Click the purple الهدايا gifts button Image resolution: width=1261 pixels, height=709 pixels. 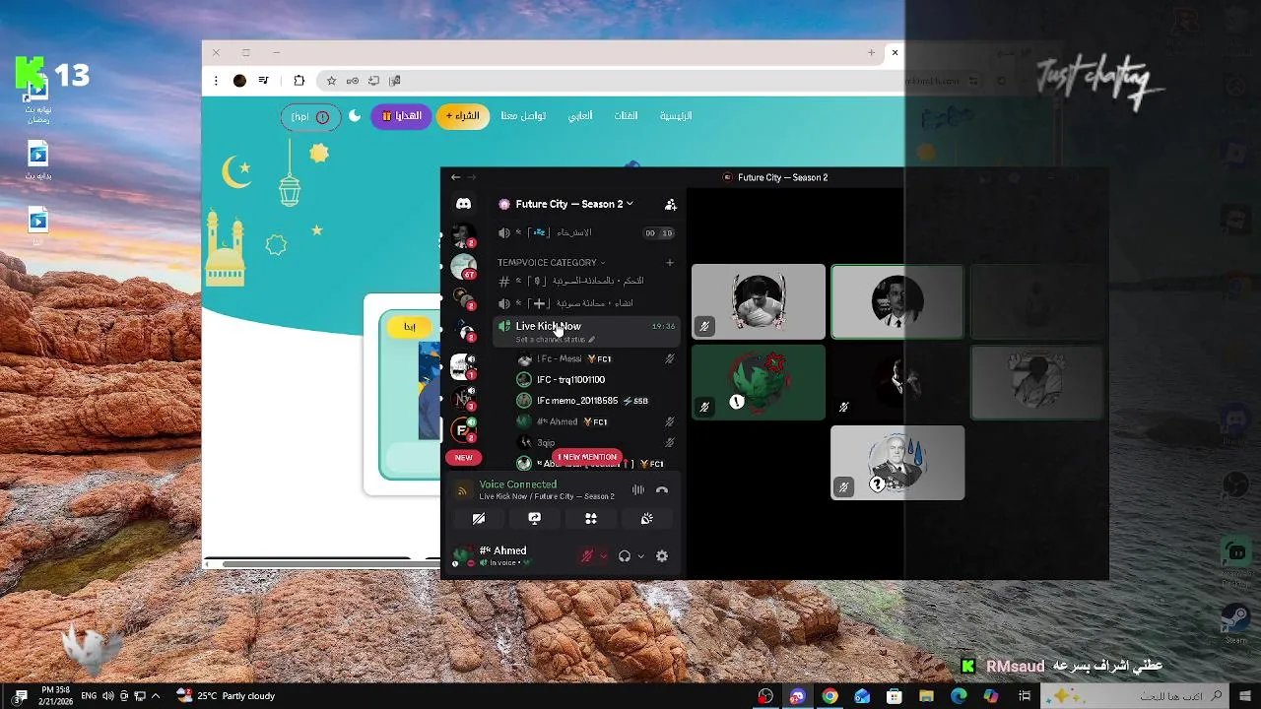[x=401, y=116]
